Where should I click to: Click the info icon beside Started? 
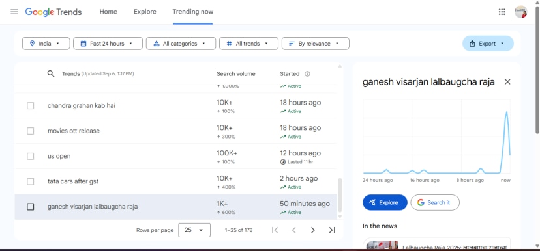[307, 74]
